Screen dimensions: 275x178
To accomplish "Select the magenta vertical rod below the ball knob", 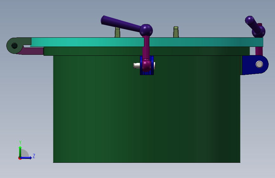I will point(146,48).
